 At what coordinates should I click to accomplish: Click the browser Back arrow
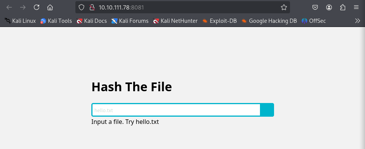(x=9, y=8)
